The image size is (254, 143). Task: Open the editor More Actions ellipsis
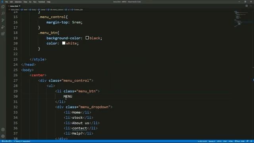pos(251,6)
